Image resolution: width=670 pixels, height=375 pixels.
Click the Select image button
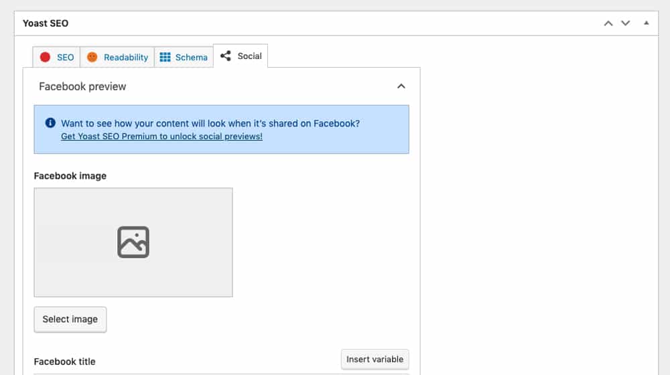click(70, 319)
